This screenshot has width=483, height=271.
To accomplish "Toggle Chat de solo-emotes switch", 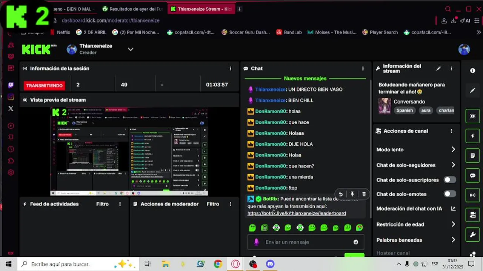I will [x=450, y=194].
